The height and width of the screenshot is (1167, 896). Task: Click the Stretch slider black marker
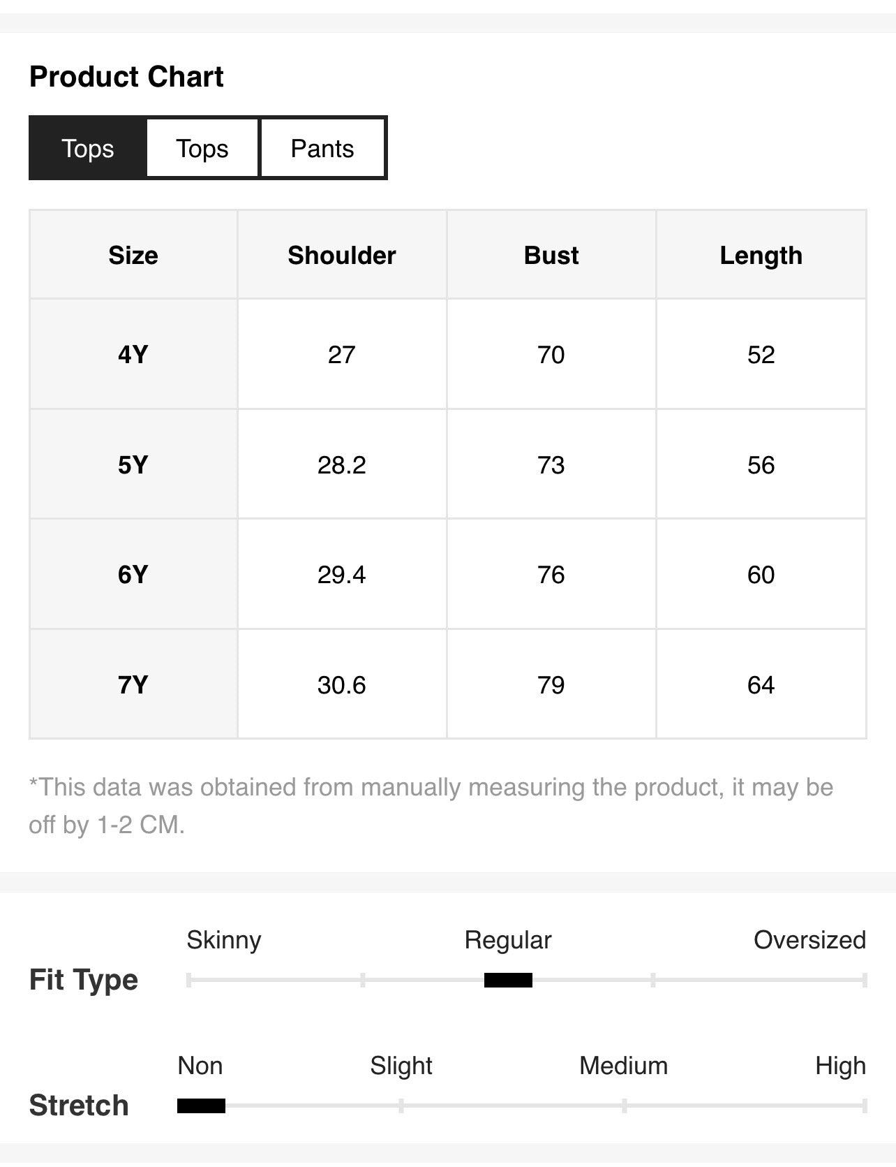tap(201, 1106)
